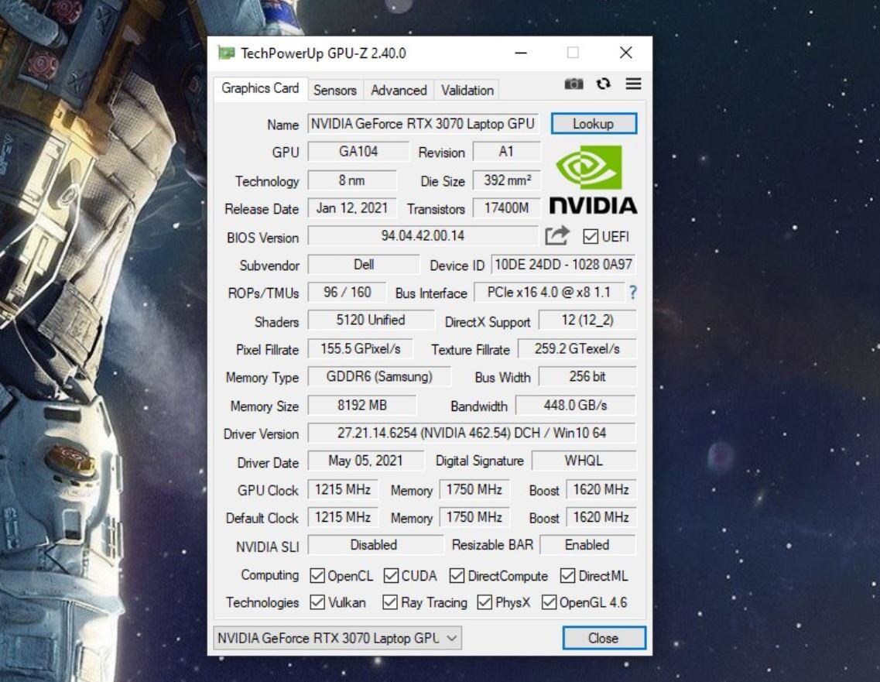The image size is (880, 682).
Task: Click the Device ID 10DE 24DD value
Action: pyautogui.click(x=563, y=265)
